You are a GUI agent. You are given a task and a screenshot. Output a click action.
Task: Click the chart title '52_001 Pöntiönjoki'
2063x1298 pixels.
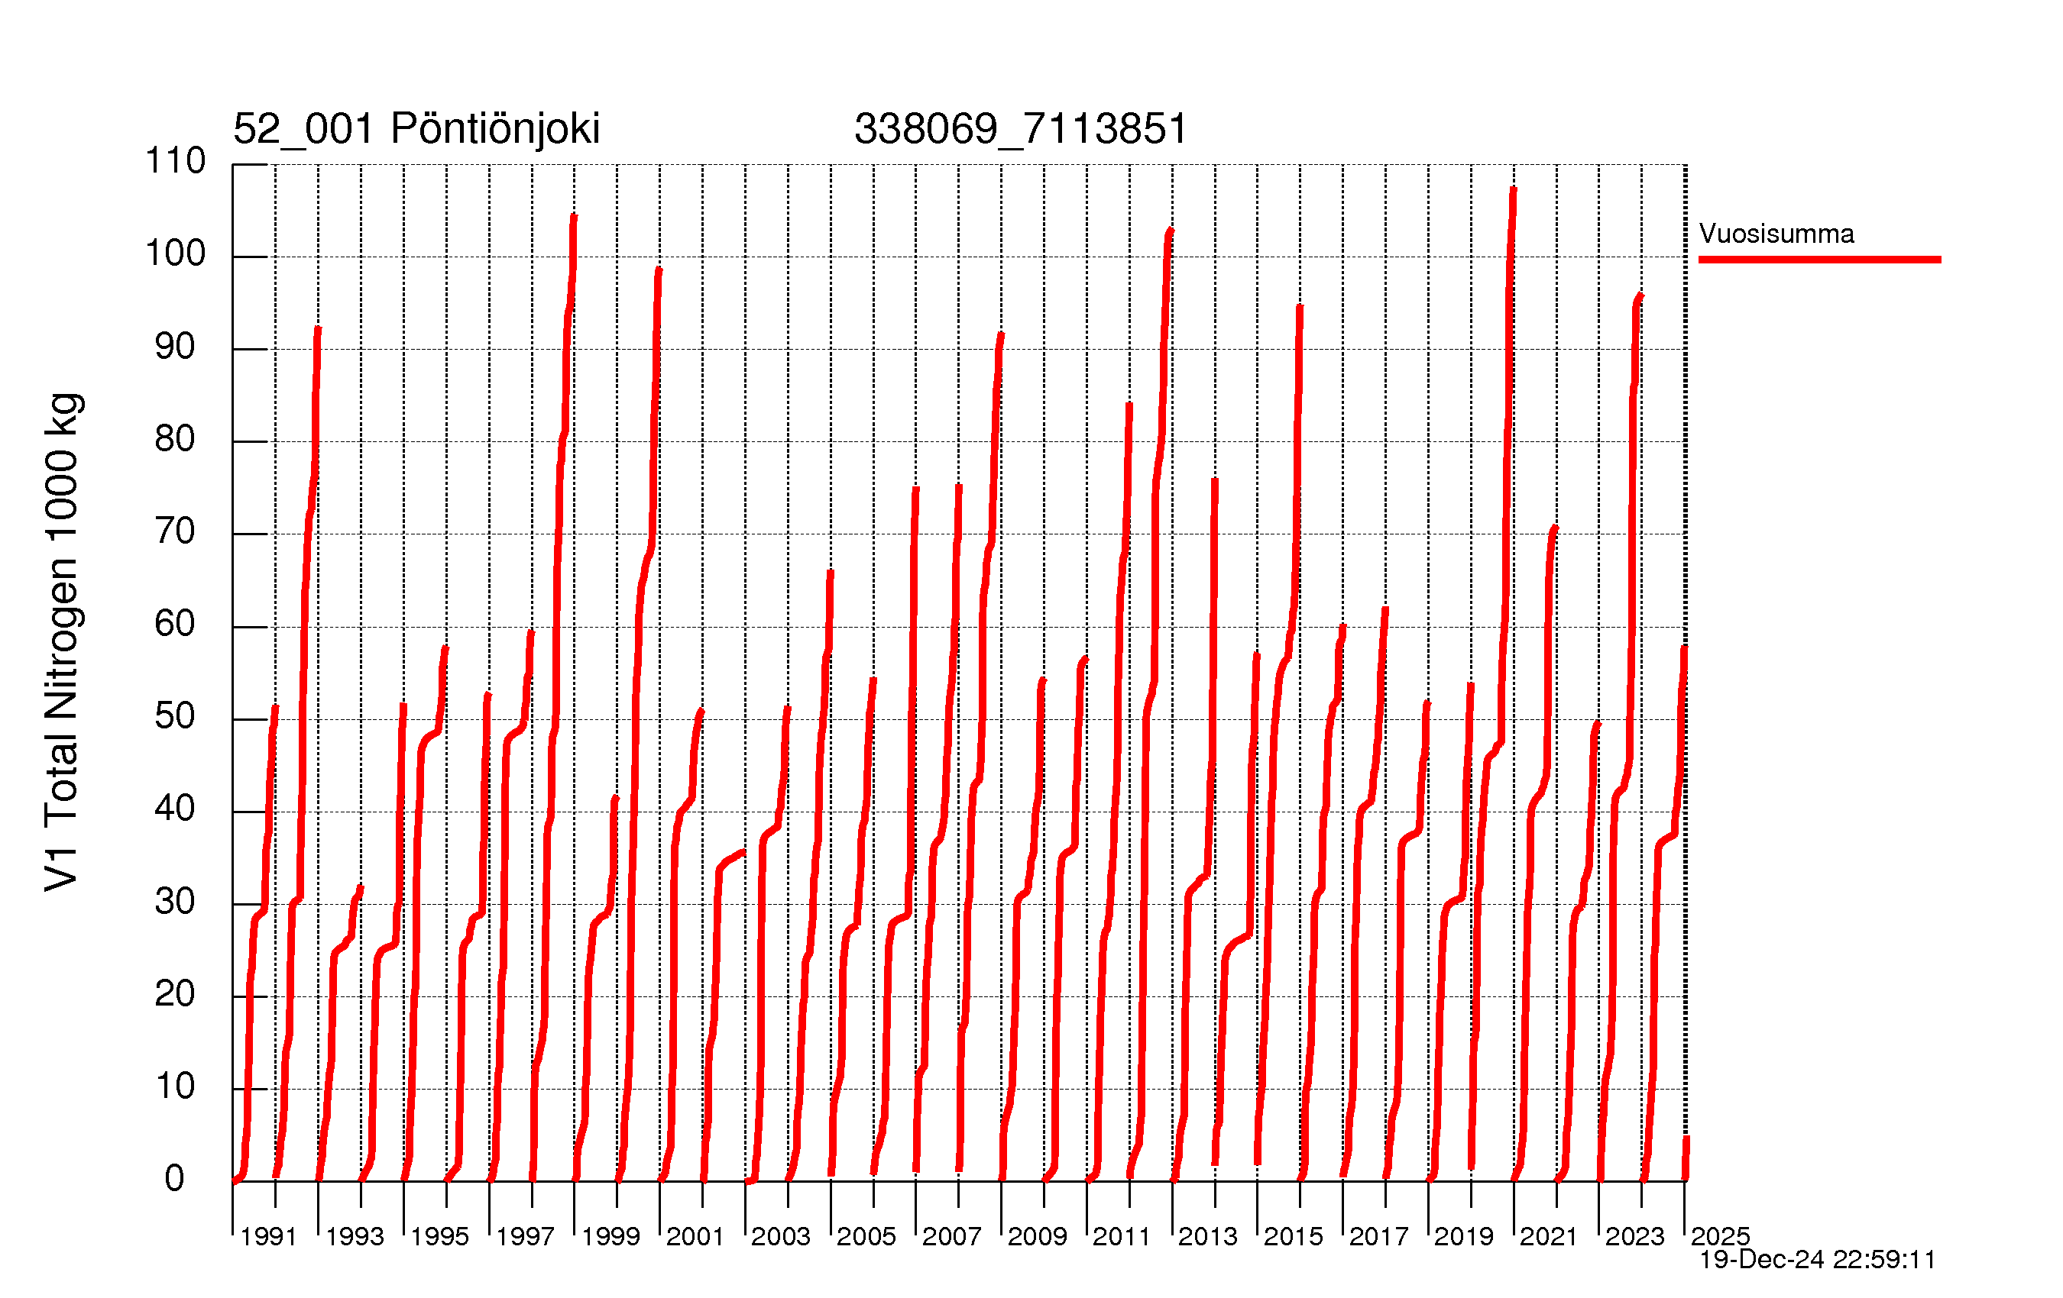tap(416, 129)
